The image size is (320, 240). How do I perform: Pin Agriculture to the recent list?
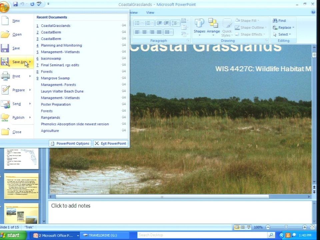(124, 130)
